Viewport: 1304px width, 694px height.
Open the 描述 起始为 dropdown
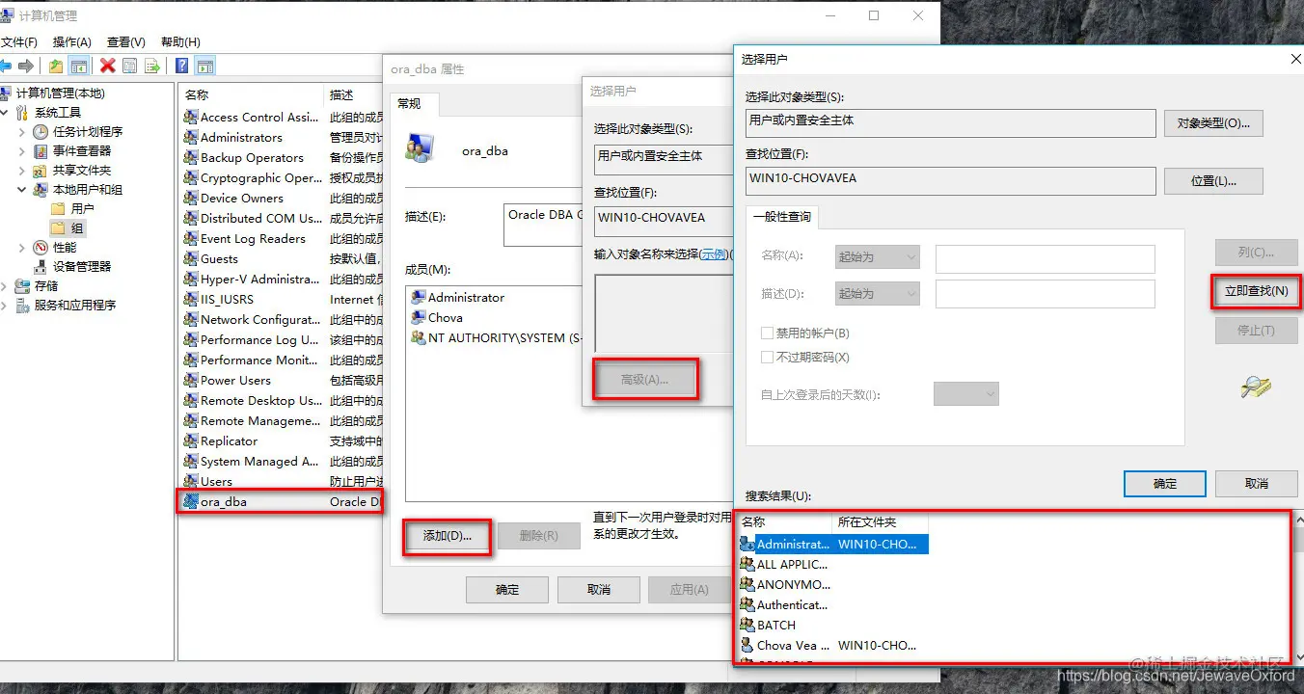(877, 294)
